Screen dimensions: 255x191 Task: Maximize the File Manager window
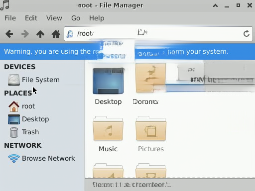(x=238, y=5)
